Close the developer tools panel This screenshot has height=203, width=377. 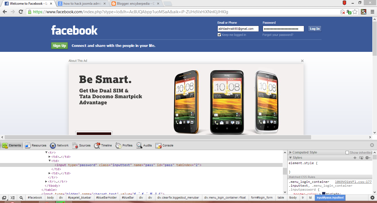(x=372, y=145)
